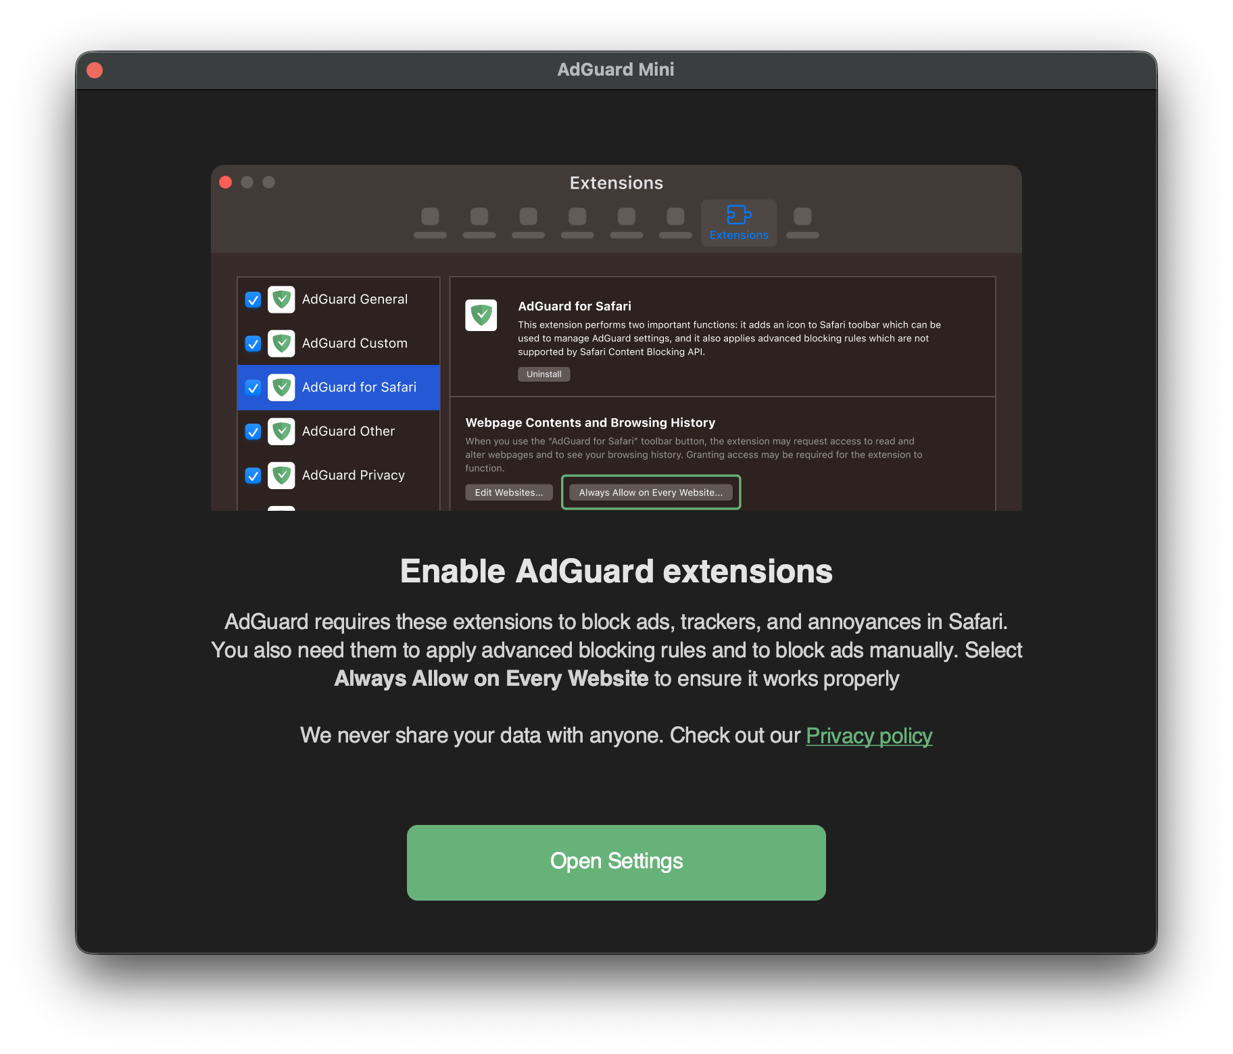Image resolution: width=1233 pixels, height=1054 pixels.
Task: Uncheck the AdGuard Privacy checkbox
Action: [x=252, y=475]
